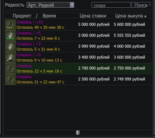This screenshot has width=155, height=138.
Task: Select the lot with 5 555 555 рублей buyout
Action: tap(78, 36)
